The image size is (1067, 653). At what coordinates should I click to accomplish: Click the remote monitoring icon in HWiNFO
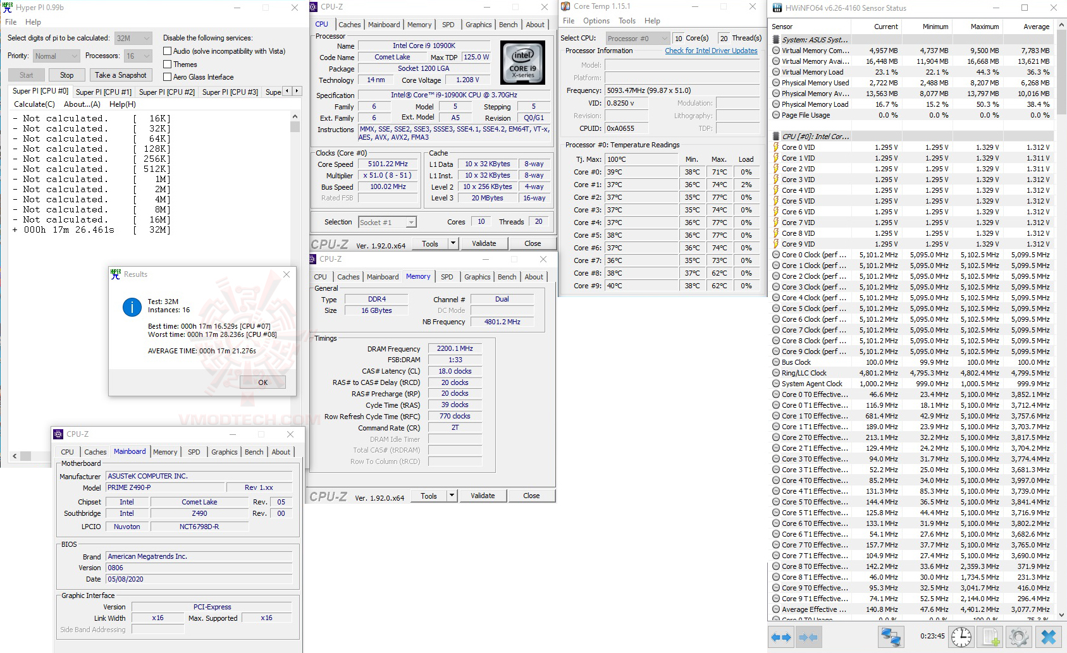click(892, 637)
